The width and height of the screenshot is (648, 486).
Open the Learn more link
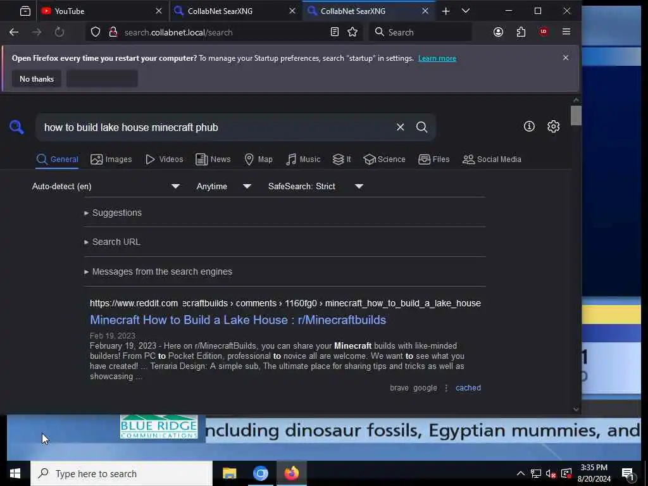(437, 58)
